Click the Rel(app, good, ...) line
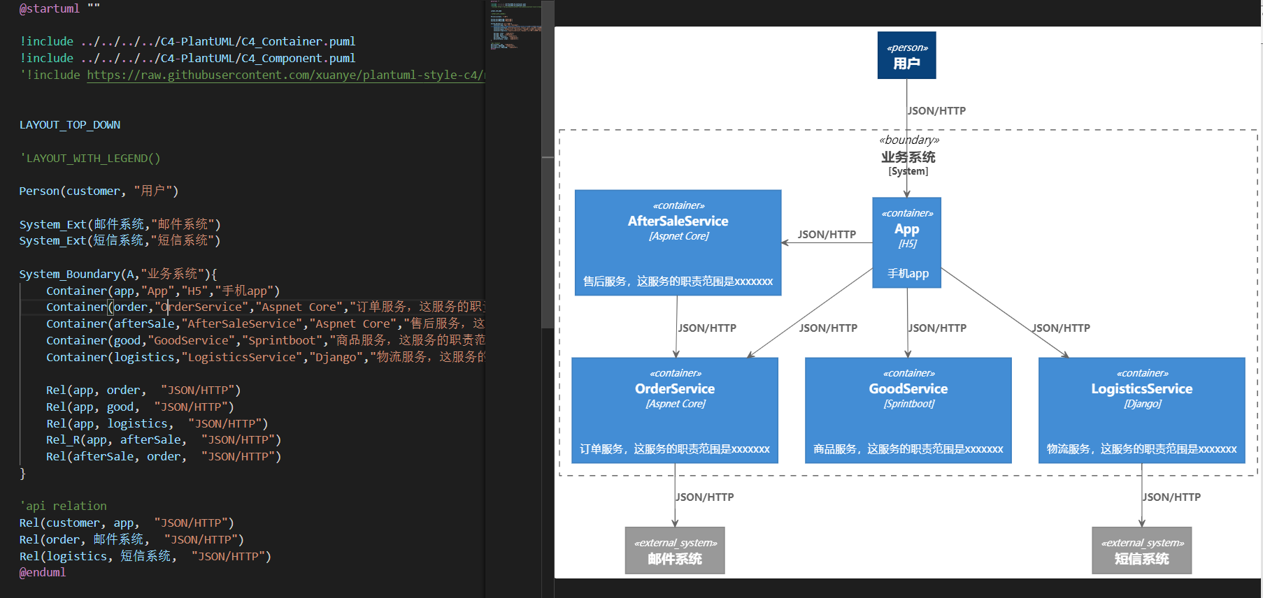Screen dimensions: 1263x598 click(x=140, y=407)
